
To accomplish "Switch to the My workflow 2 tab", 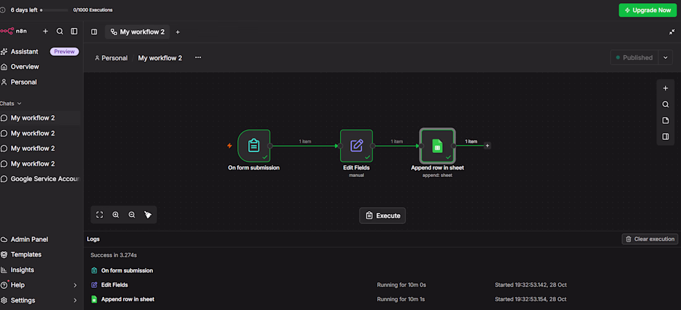I will 137,32.
